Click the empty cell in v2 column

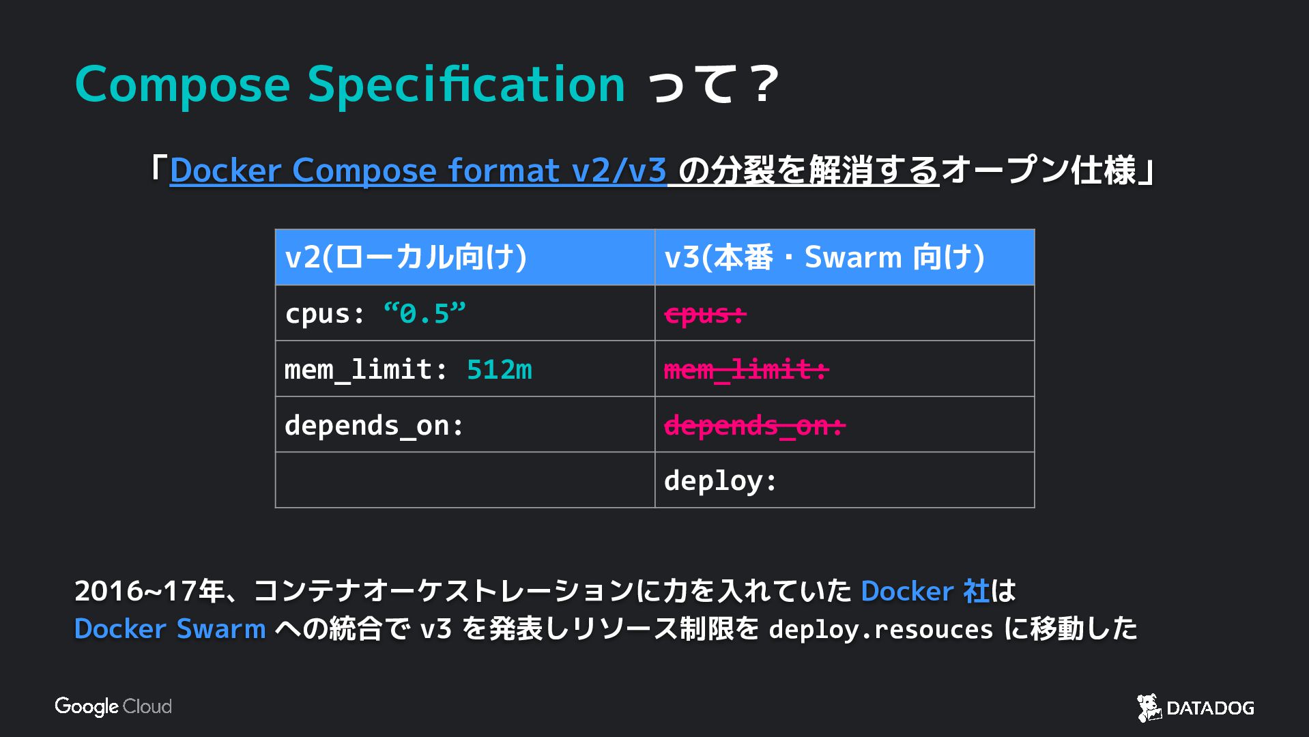[x=465, y=480]
